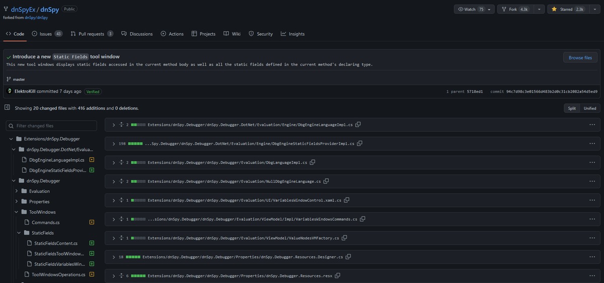This screenshot has width=604, height=283.
Task: Fork the repository with Fork button
Action: pyautogui.click(x=515, y=9)
